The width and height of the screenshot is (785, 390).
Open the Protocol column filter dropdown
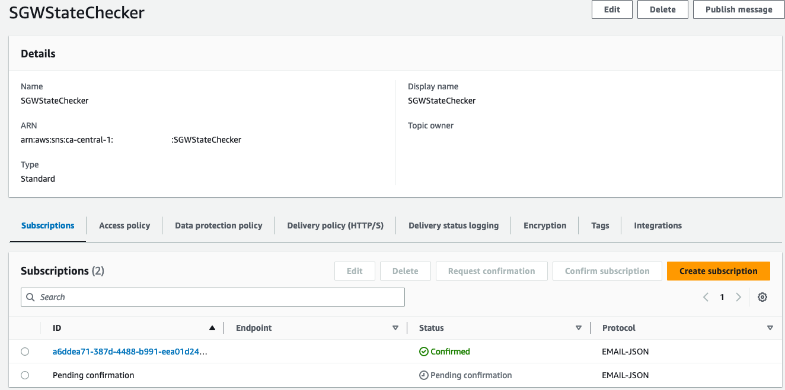click(770, 327)
